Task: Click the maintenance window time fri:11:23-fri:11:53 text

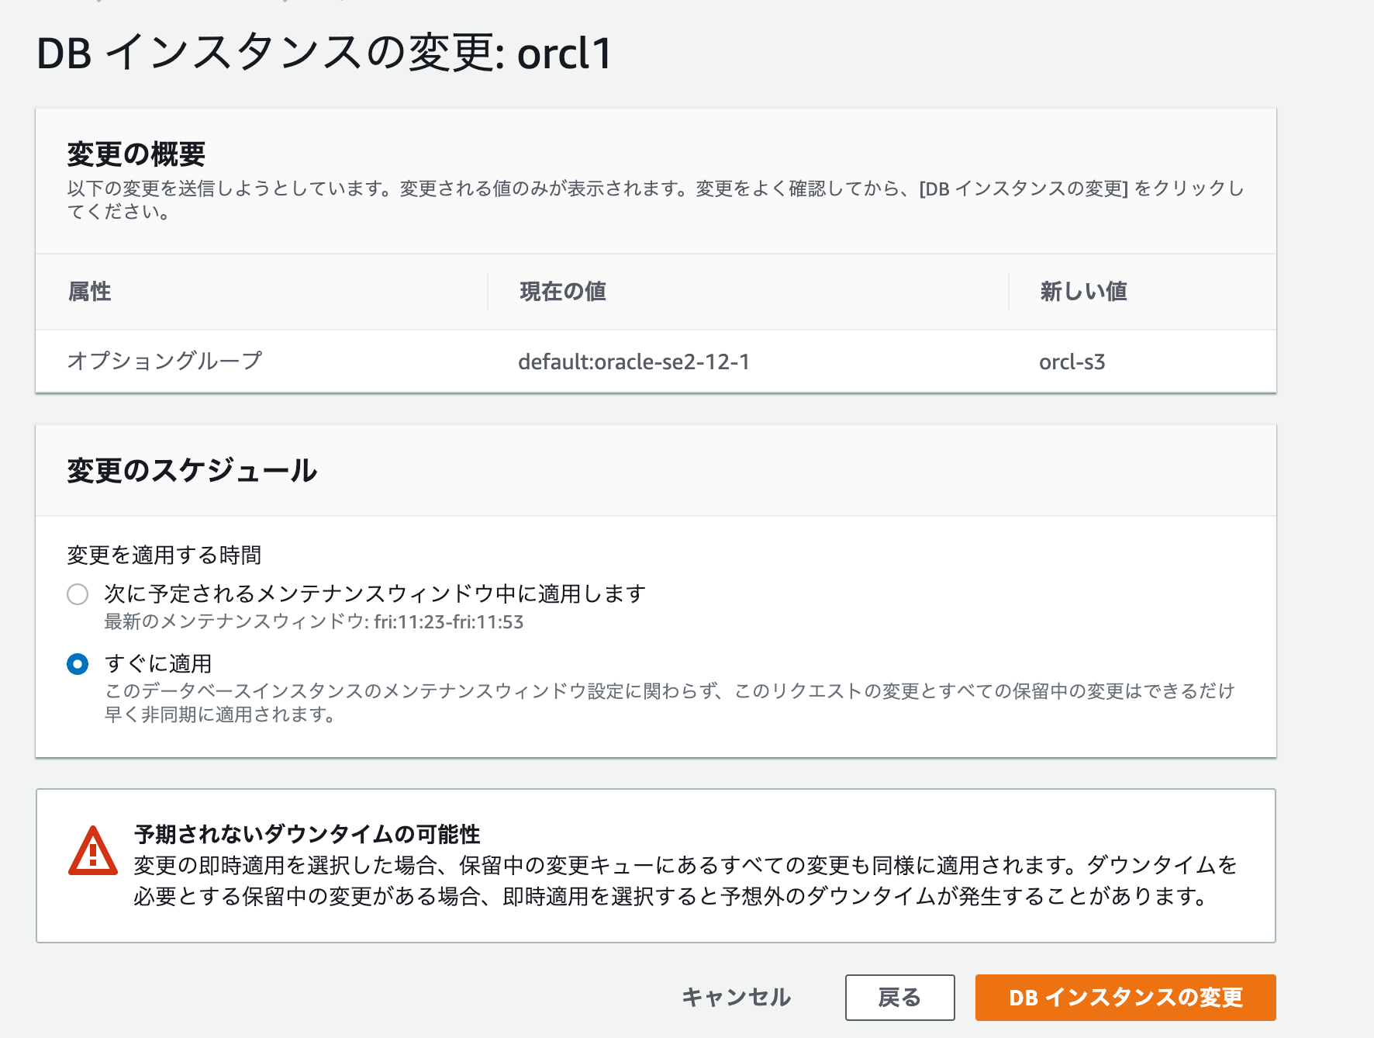Action: 449,622
